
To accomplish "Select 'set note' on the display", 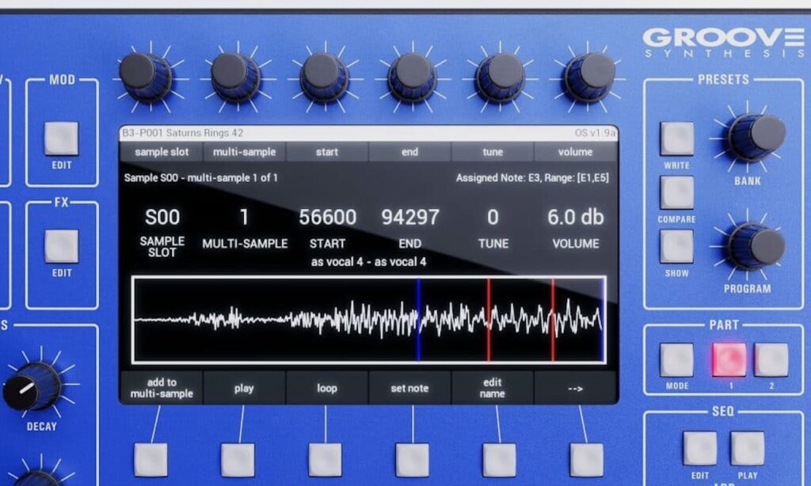I will pyautogui.click(x=409, y=389).
